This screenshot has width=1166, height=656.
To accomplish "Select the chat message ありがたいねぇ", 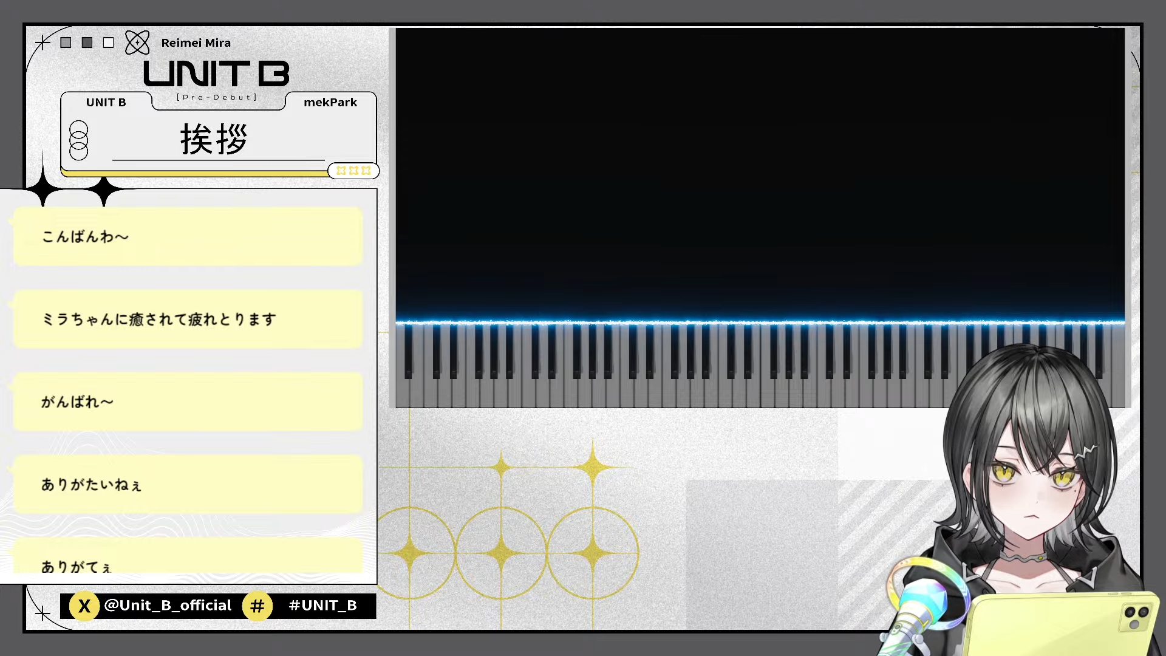I will (188, 484).
